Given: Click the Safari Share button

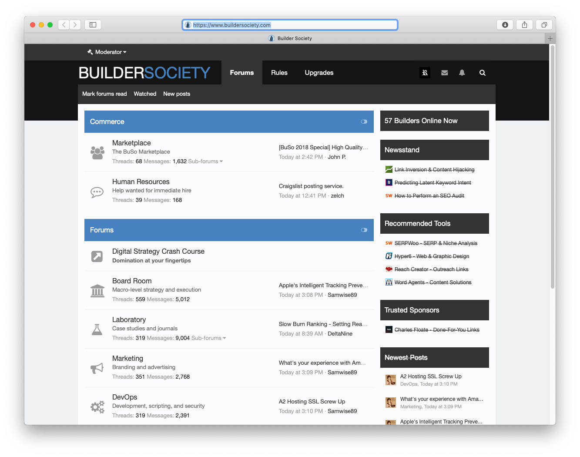Looking at the screenshot, I should pos(524,25).
